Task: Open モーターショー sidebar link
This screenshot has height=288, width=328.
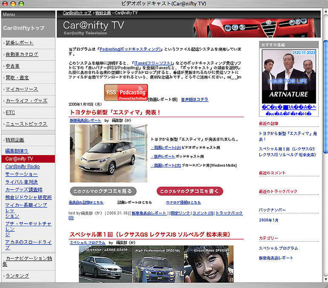Action: pyautogui.click(x=21, y=174)
